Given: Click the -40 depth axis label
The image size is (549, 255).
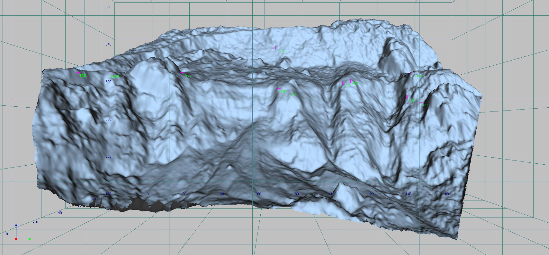Looking at the screenshot, I should (x=59, y=213).
